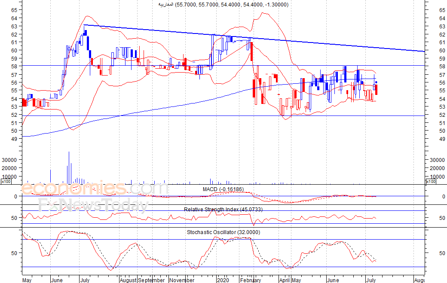Click the MACD (-0.16186) indicator label
447x283 pixels.
click(223, 189)
